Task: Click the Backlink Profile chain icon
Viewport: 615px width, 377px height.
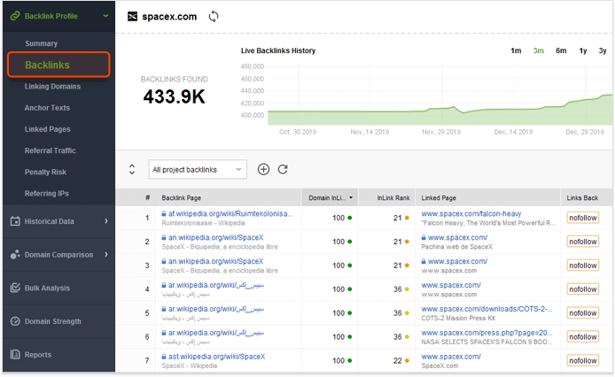Action: click(x=15, y=16)
